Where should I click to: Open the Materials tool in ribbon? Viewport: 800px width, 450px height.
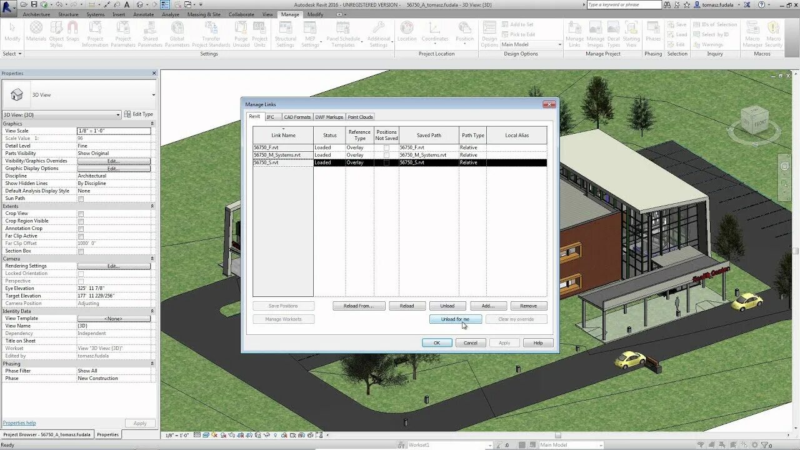pyautogui.click(x=36, y=32)
